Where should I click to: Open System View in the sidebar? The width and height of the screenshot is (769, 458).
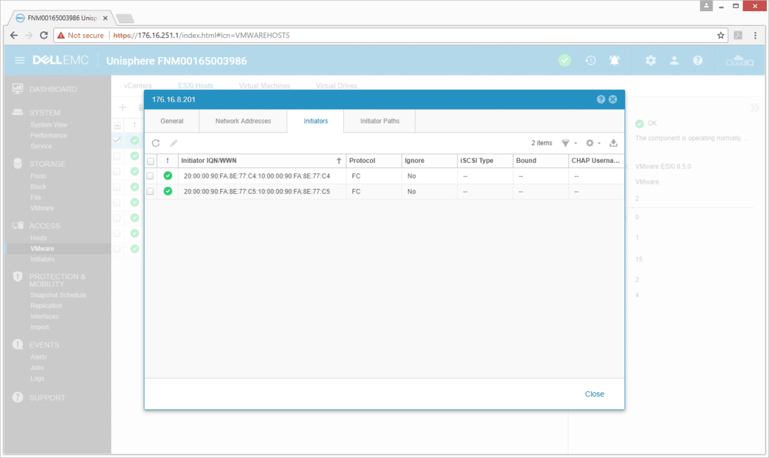[49, 125]
